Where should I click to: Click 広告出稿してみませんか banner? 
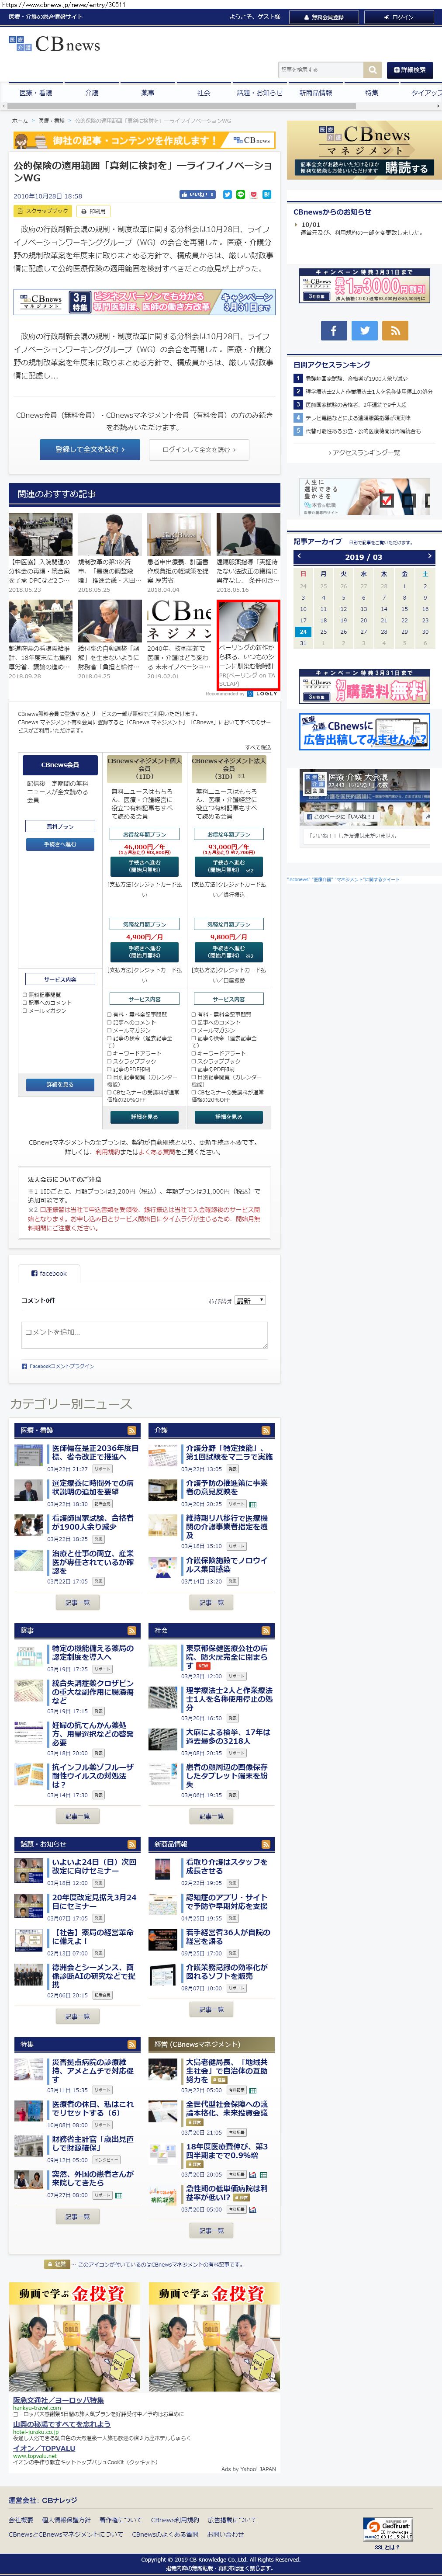[x=364, y=733]
